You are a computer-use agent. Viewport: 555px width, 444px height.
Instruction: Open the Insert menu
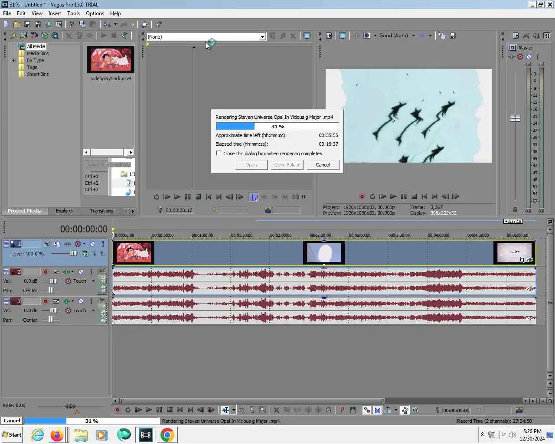click(x=55, y=13)
